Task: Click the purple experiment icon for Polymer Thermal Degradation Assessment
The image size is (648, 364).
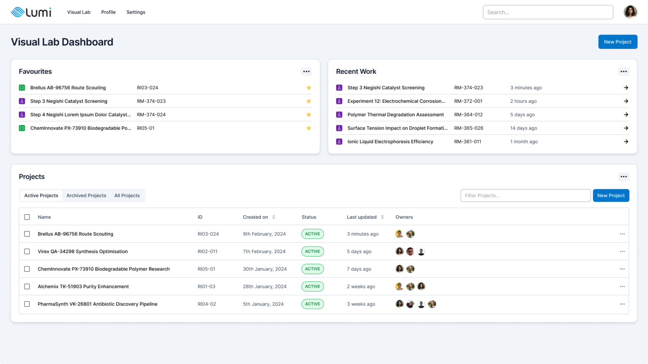Action: pos(339,114)
